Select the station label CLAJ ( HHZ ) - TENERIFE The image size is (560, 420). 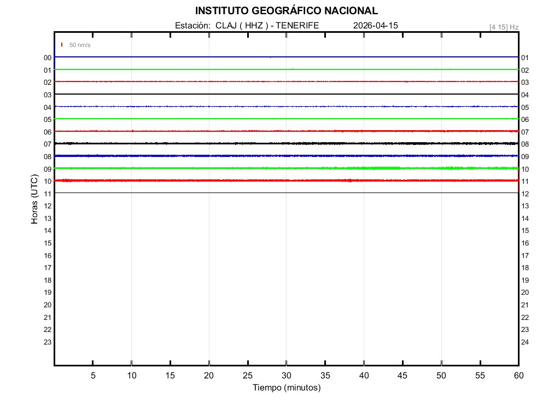click(x=247, y=25)
